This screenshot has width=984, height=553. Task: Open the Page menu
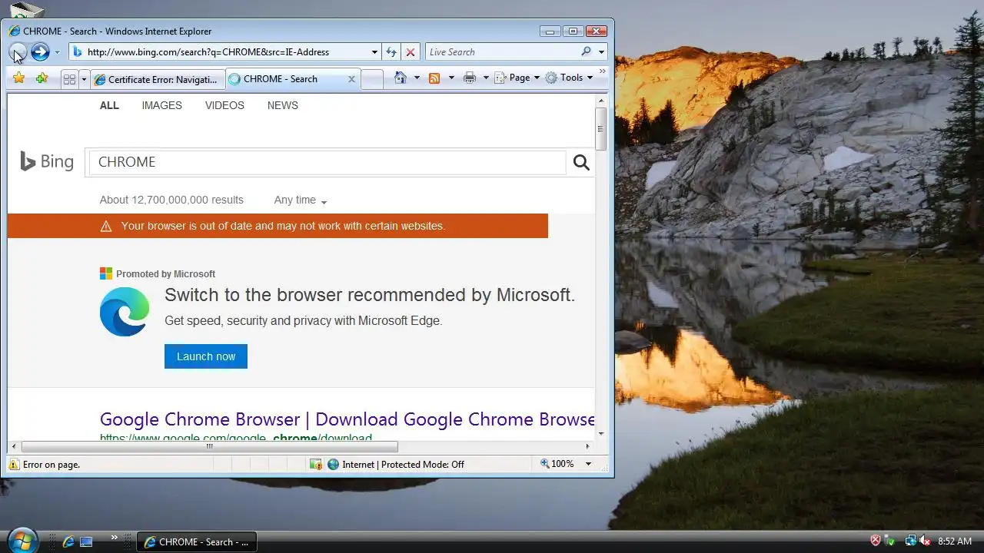pos(517,78)
